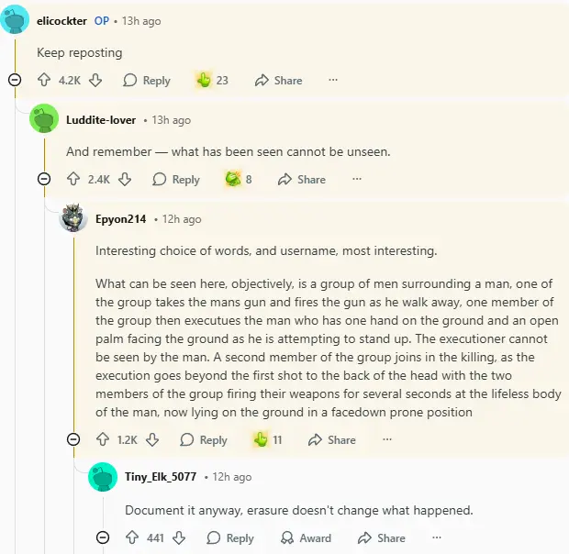This screenshot has width=569, height=554.
Task: Upvote elicockter's "Keep reposting" comment
Action: [x=44, y=81]
